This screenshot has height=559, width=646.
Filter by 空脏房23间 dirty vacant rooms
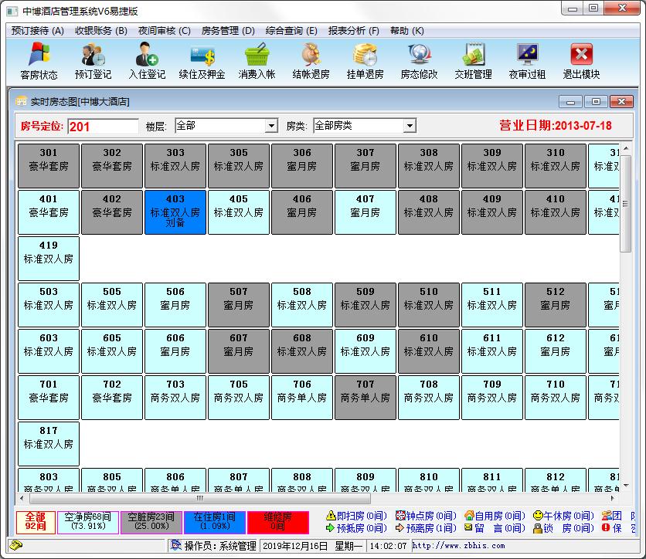(x=151, y=522)
